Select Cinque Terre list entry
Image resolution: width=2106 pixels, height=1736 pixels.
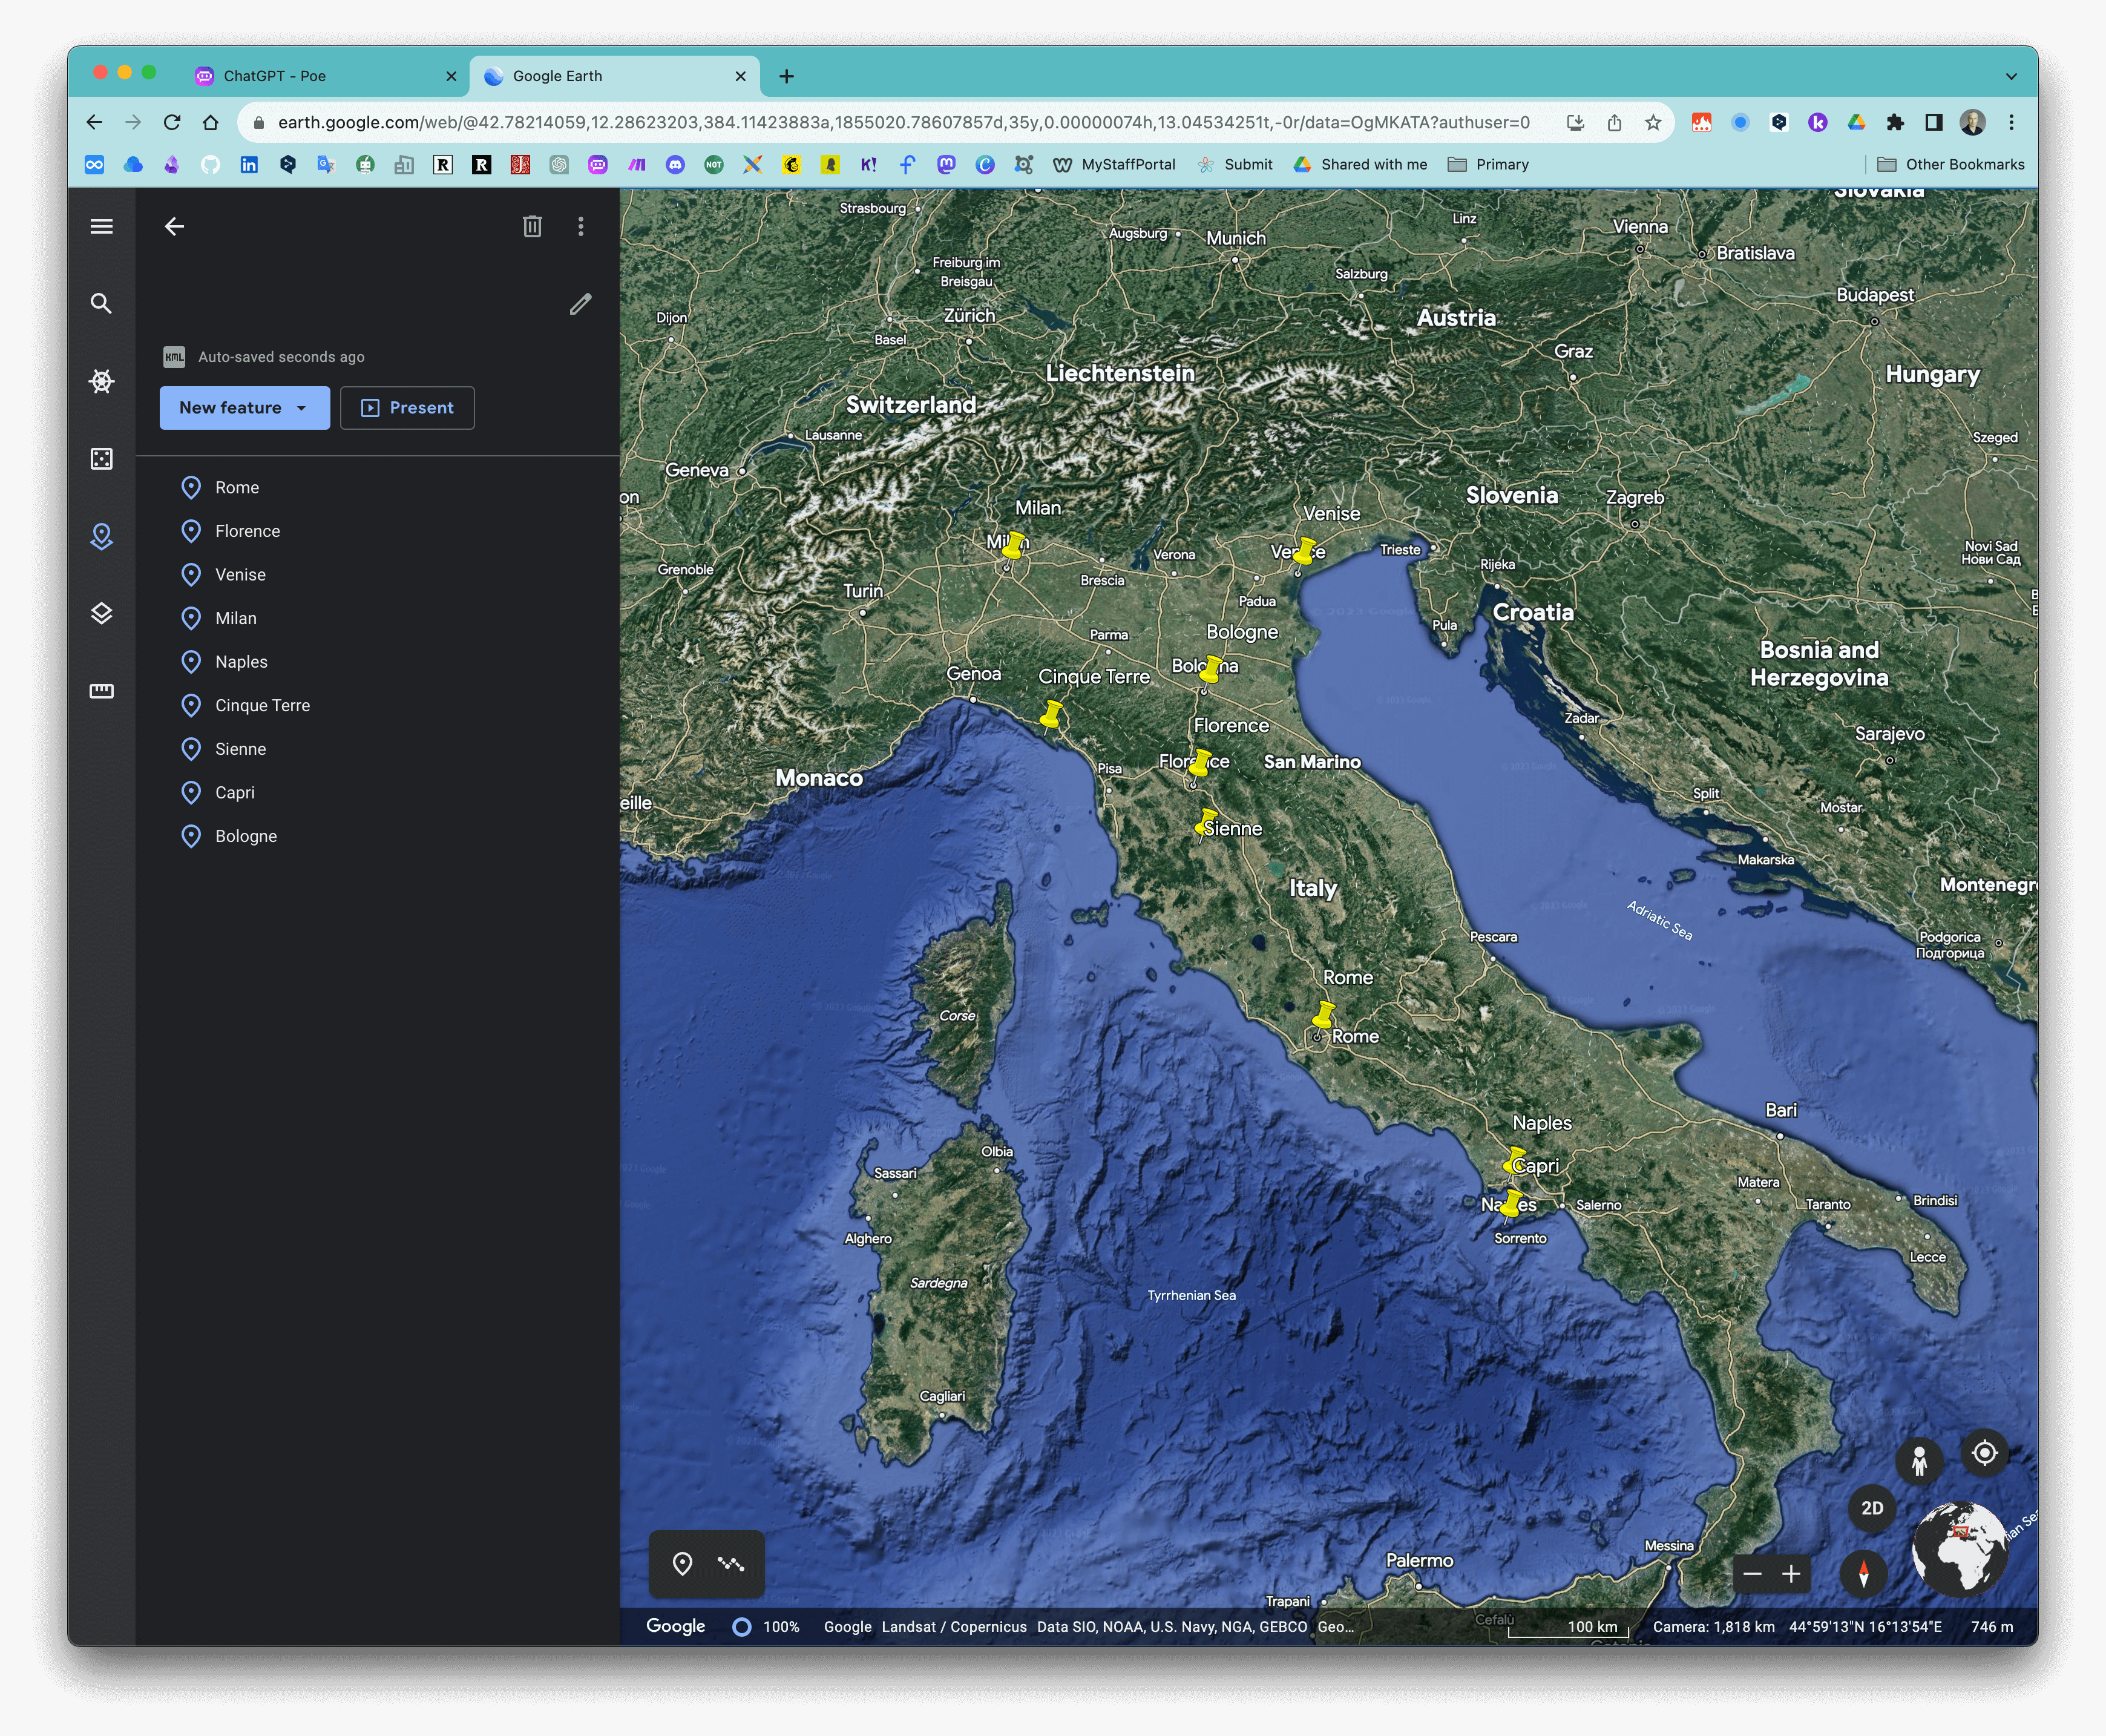pos(377,705)
